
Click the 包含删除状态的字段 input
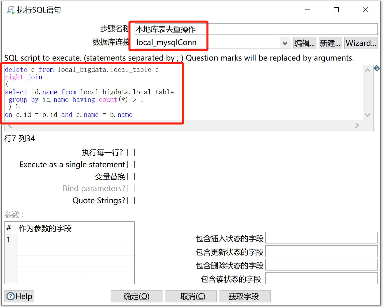point(321,265)
